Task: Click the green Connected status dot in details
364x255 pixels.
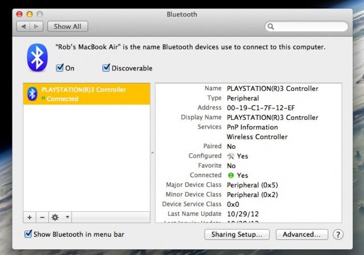Action: [231, 175]
